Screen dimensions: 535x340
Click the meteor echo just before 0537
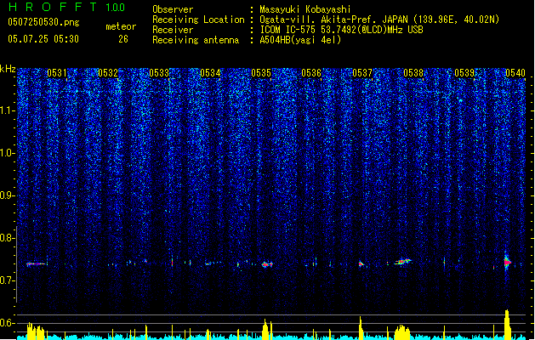point(361,264)
